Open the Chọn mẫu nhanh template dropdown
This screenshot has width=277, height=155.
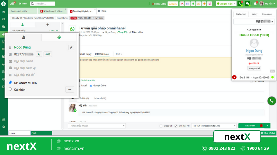click(97, 126)
